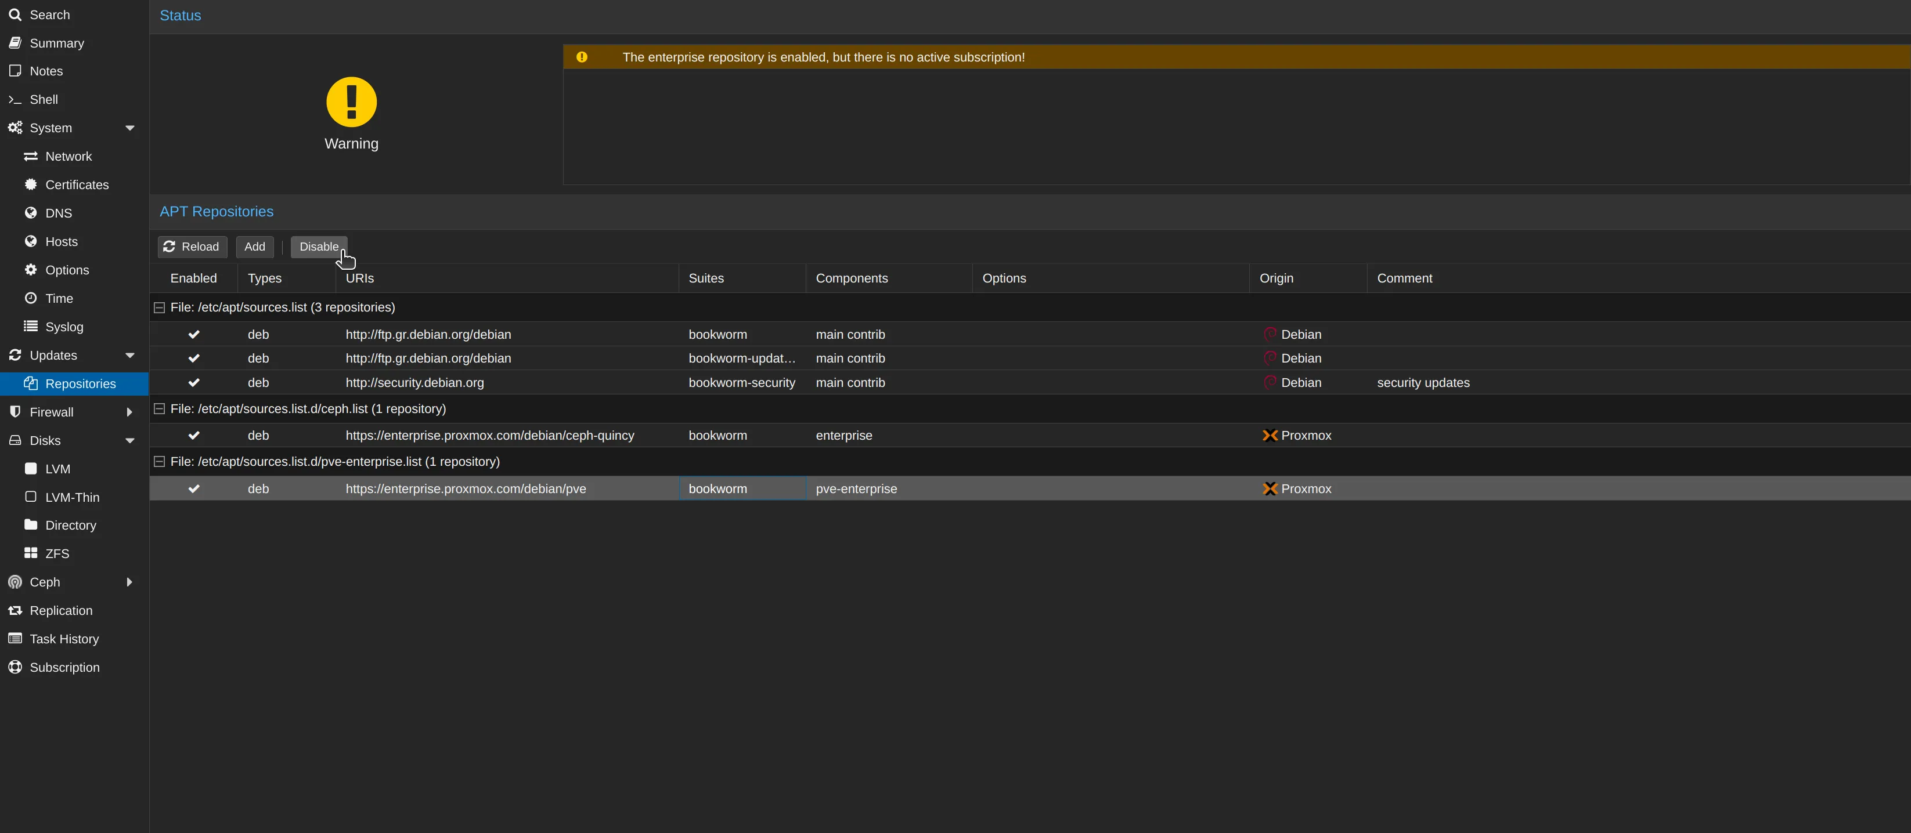Open DNS settings via the globe icon
The height and width of the screenshot is (833, 1911).
pyautogui.click(x=30, y=213)
